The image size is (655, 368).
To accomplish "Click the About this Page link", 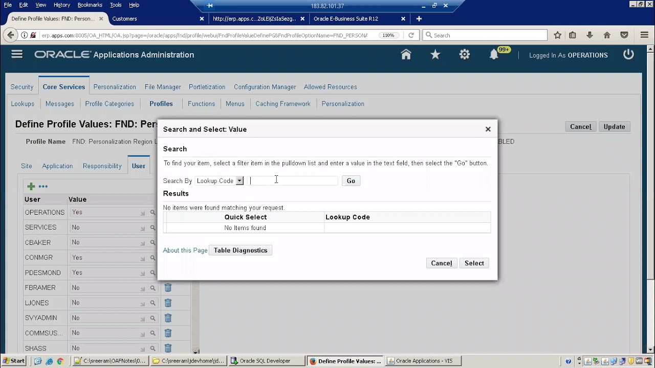I will tap(185, 250).
